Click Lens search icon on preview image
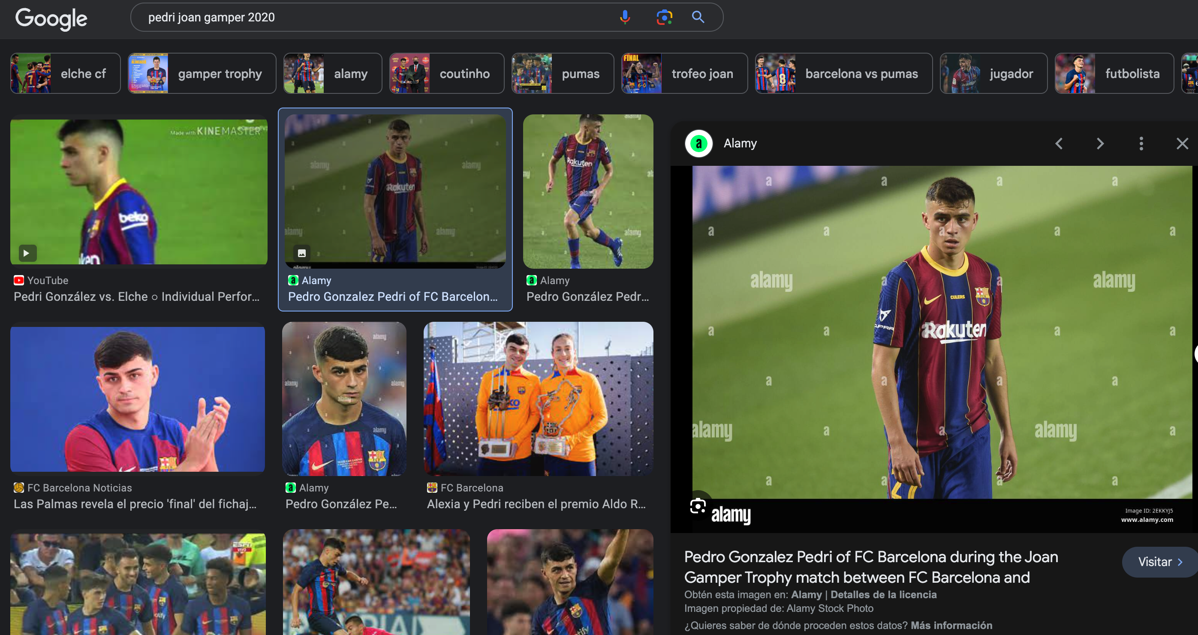1198x635 pixels. point(698,506)
